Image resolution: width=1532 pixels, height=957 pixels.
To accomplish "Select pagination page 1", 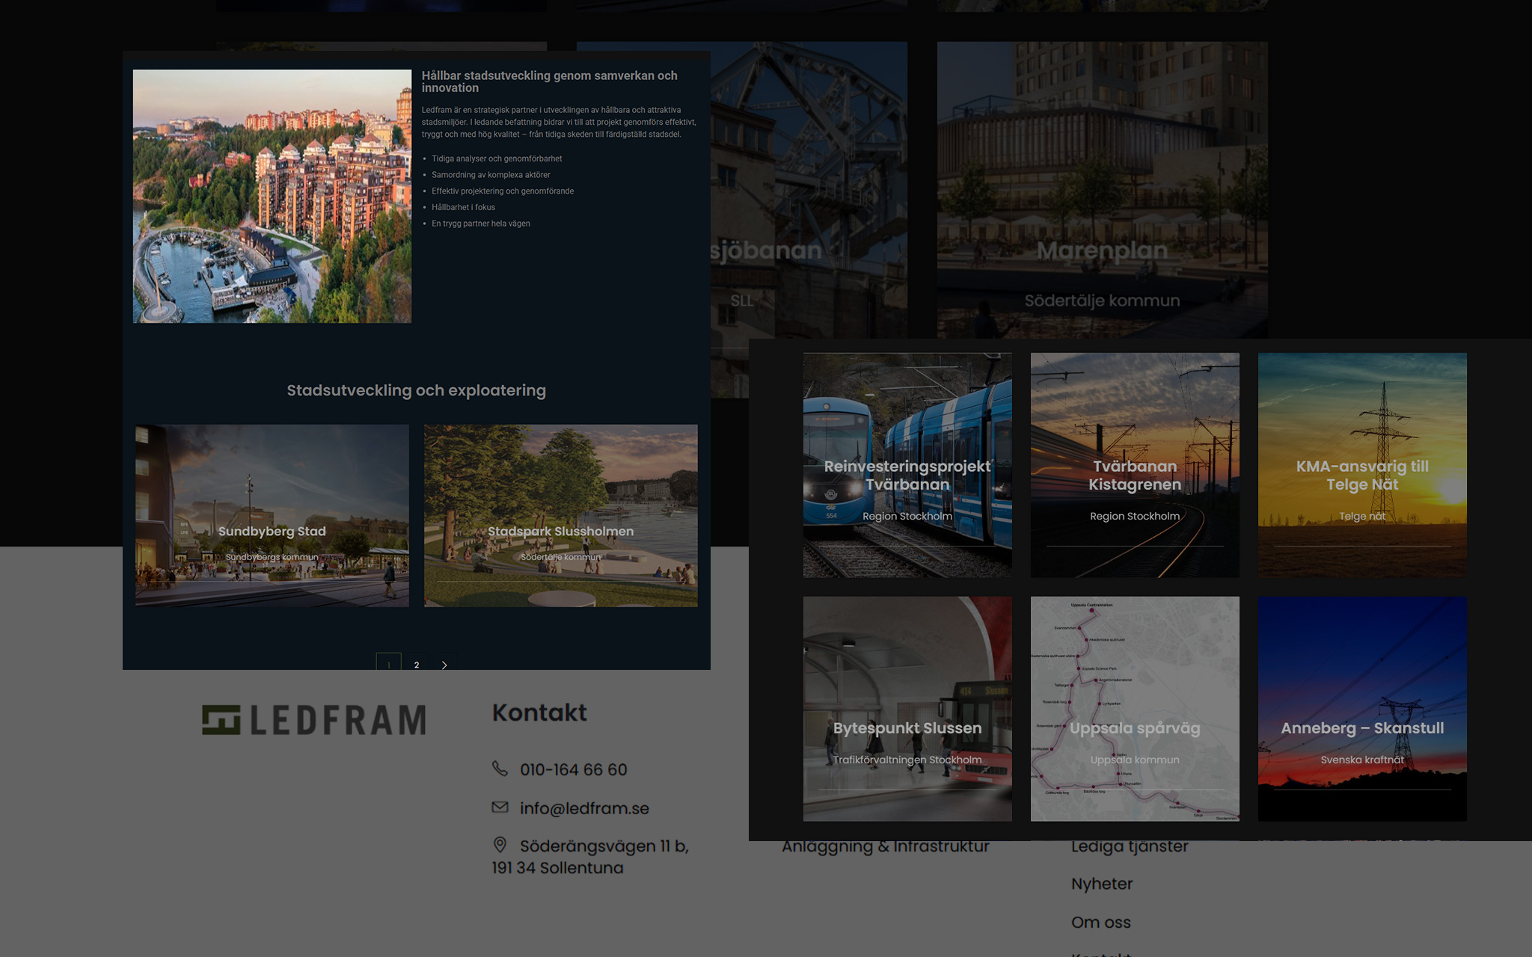I will coord(388,663).
